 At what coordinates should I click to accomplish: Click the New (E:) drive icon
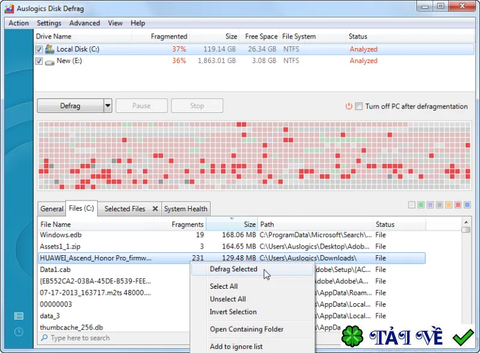point(50,62)
